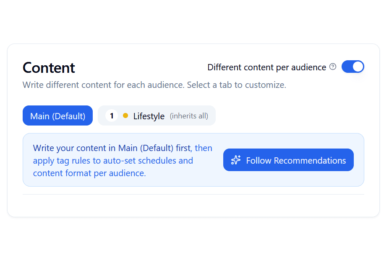Click the number 1 badge on Lifestyle tab
Image resolution: width=389 pixels, height=259 pixels.
112,116
